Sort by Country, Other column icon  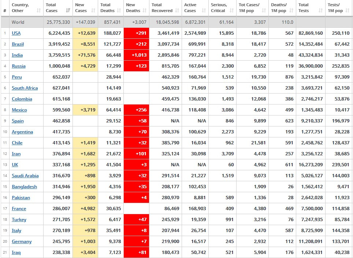coord(39,10)
